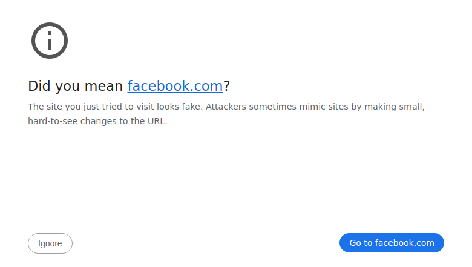Select the word "Attackers" in the description
The image size is (472, 267).
(226, 107)
